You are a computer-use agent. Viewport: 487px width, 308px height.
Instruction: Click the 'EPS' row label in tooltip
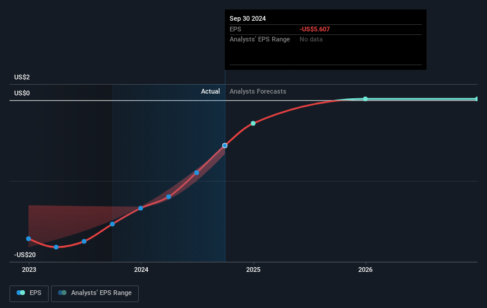(235, 29)
